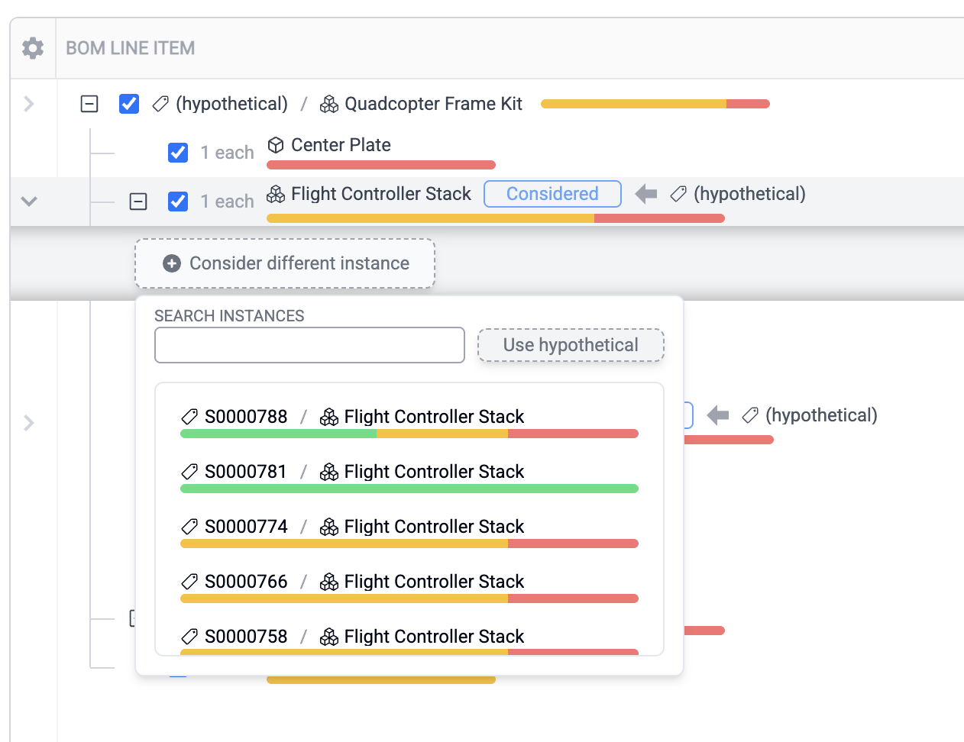Click the Considered status badge
964x742 pixels.
(x=552, y=194)
